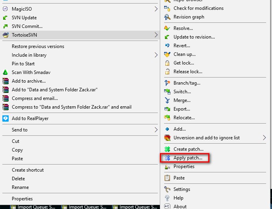Screen dimensions: 272x209
Task: Click the Check for modifications icon
Action: pos(167,8)
